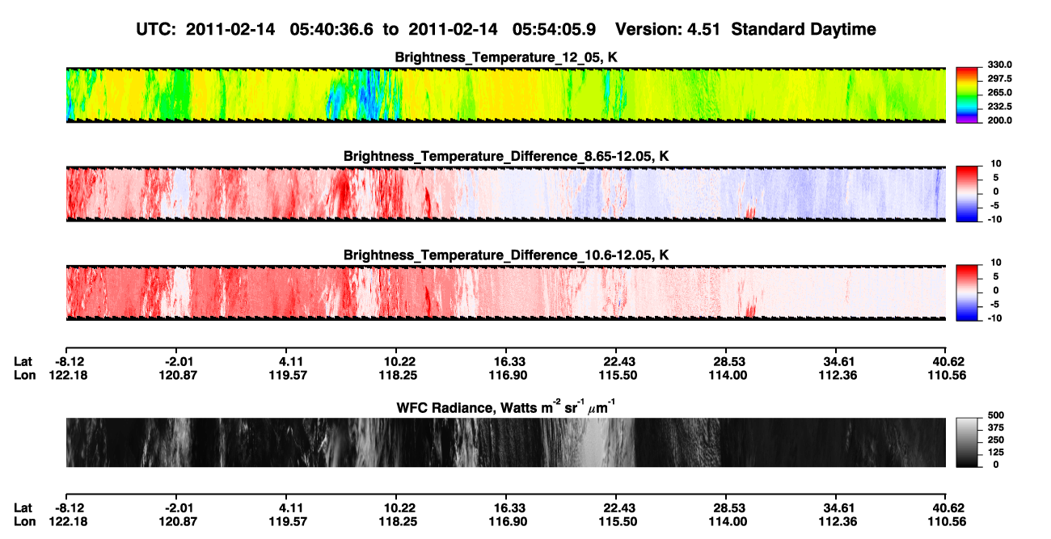Click longitude 115.50 on the axis above WFC panel
Viewport: 1051px width, 539px height.
click(617, 376)
